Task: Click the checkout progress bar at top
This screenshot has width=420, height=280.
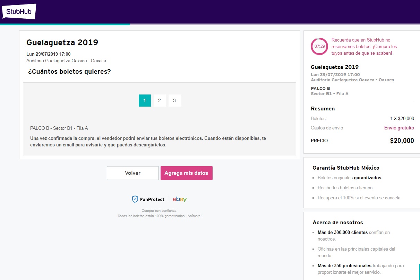Action: click(210, 24)
